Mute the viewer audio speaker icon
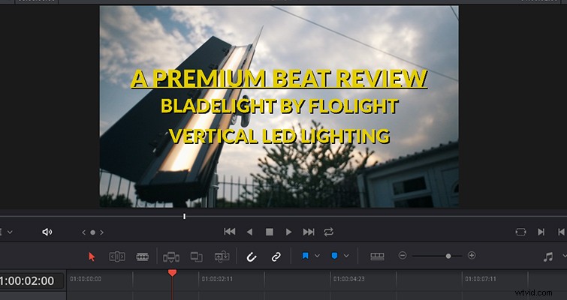Screen dimensions: 567x300 (x=47, y=232)
